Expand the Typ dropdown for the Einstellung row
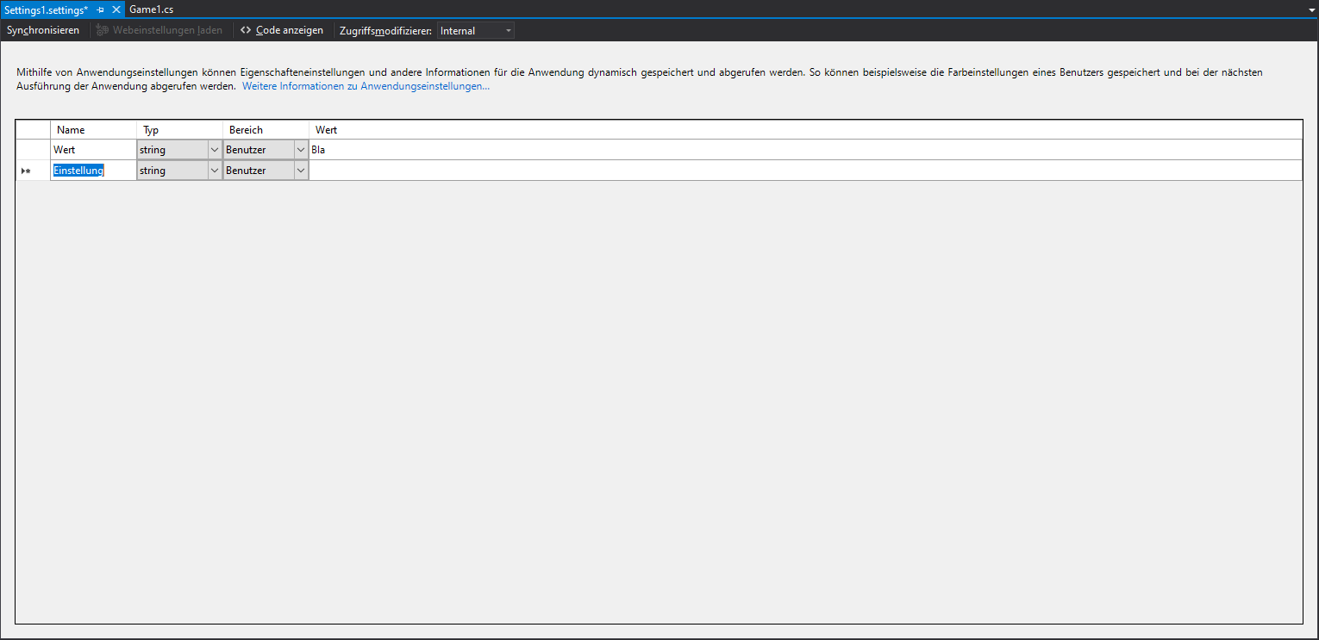 [214, 171]
